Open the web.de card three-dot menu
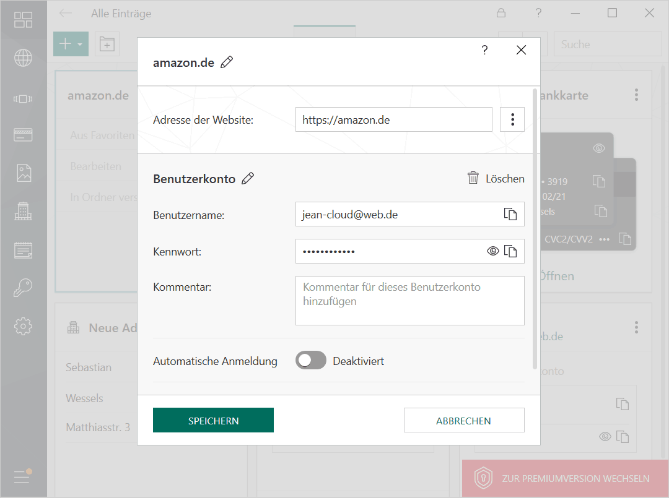Viewport: 669px width, 498px height. coord(636,327)
